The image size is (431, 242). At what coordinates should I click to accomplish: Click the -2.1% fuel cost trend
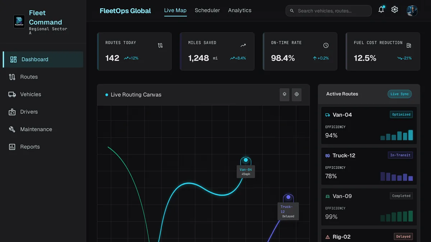pyautogui.click(x=404, y=58)
